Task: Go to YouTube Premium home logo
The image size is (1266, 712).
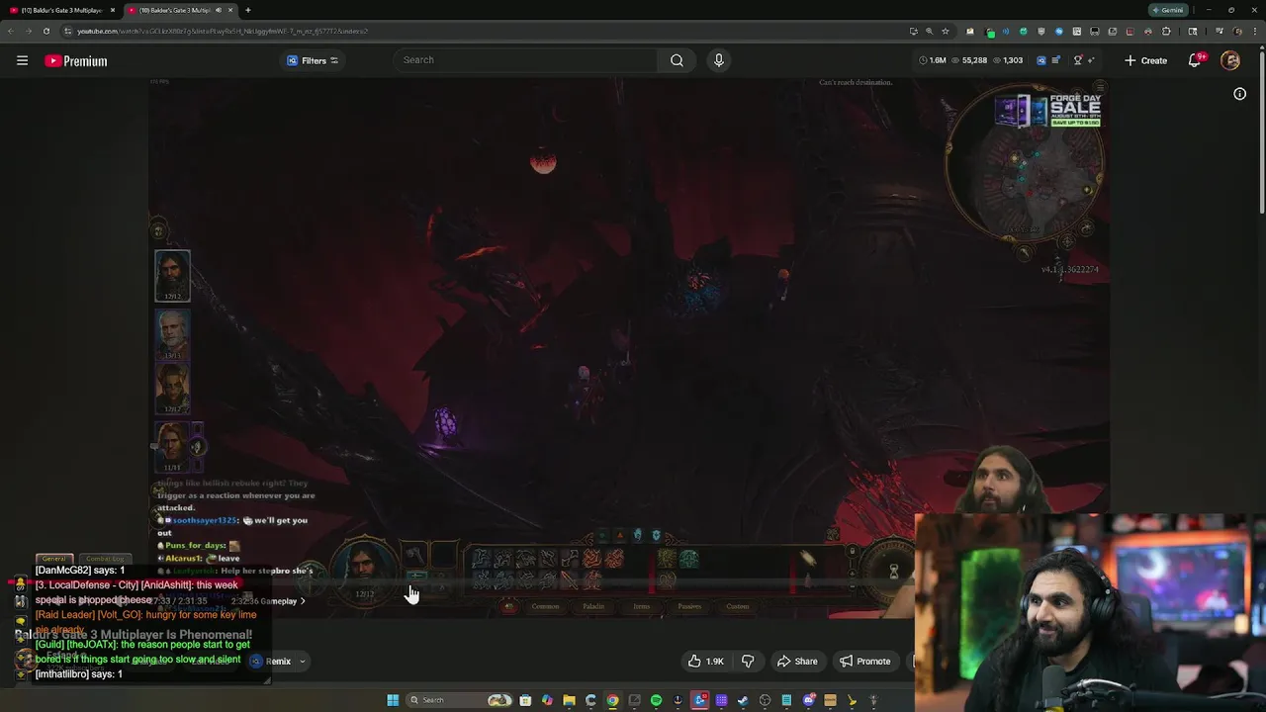Action: [76, 61]
